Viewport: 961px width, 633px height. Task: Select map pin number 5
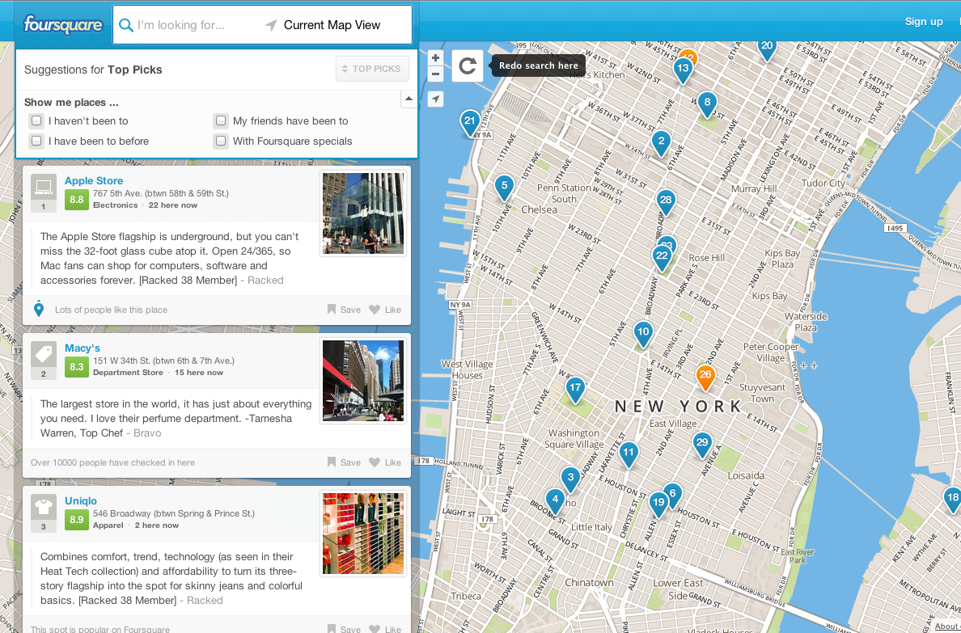[504, 188]
